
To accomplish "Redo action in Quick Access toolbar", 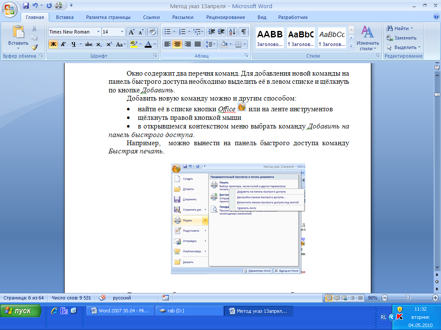I will click(x=49, y=5).
